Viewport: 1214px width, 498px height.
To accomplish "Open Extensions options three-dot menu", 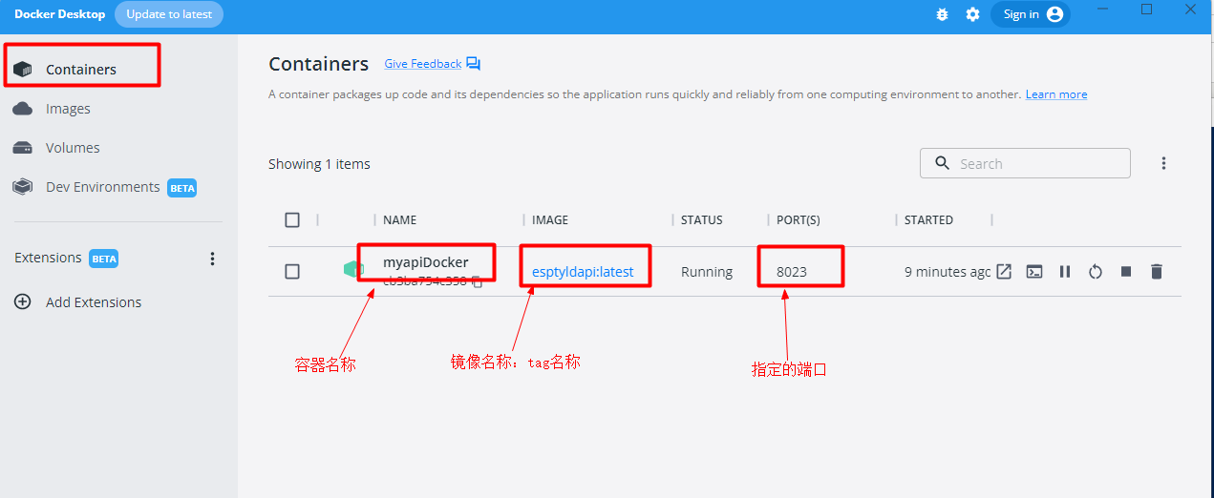I will 212,259.
